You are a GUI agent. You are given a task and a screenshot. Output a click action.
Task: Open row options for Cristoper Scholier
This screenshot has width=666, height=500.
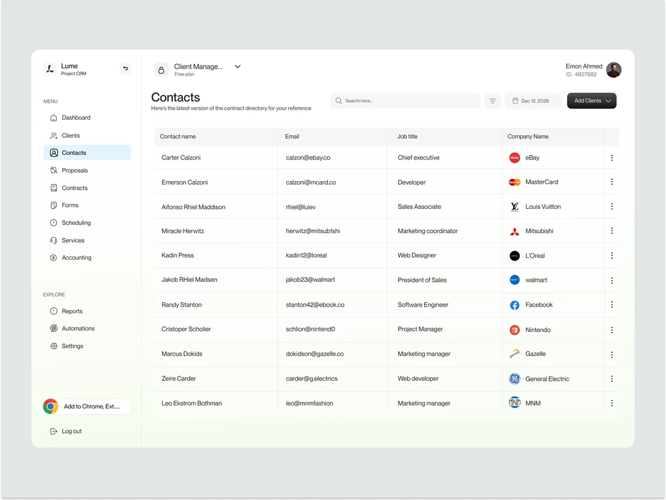[611, 330]
